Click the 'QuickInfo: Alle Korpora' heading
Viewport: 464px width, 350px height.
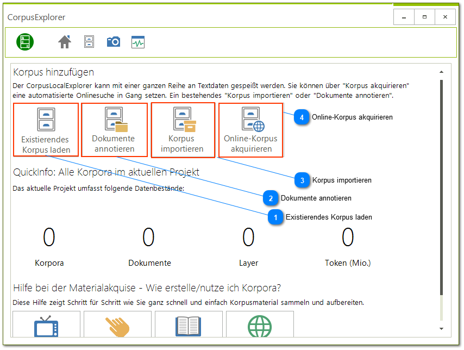106,172
